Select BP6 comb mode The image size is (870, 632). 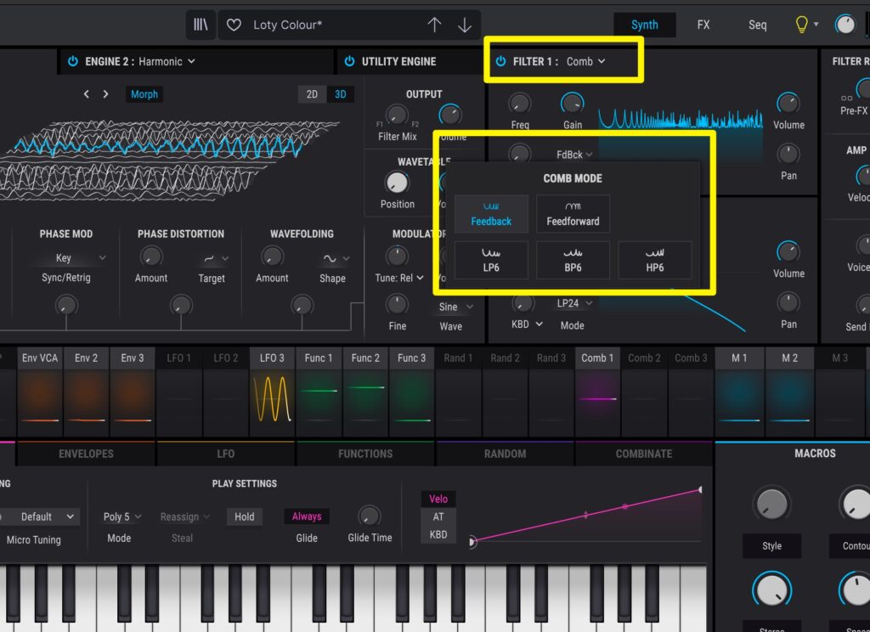click(573, 259)
